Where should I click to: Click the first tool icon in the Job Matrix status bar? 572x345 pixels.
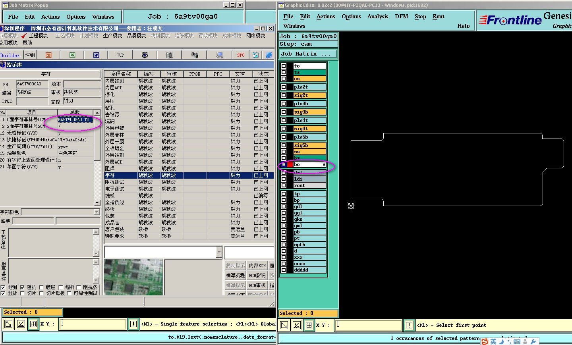(8, 324)
